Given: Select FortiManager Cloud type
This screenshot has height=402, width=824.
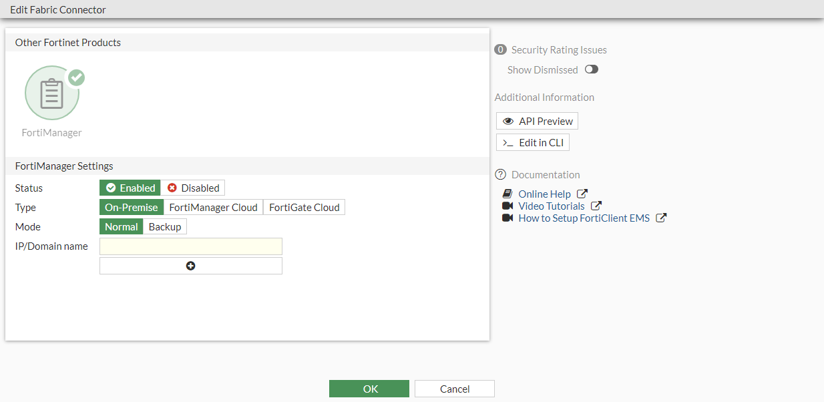Looking at the screenshot, I should (x=214, y=208).
